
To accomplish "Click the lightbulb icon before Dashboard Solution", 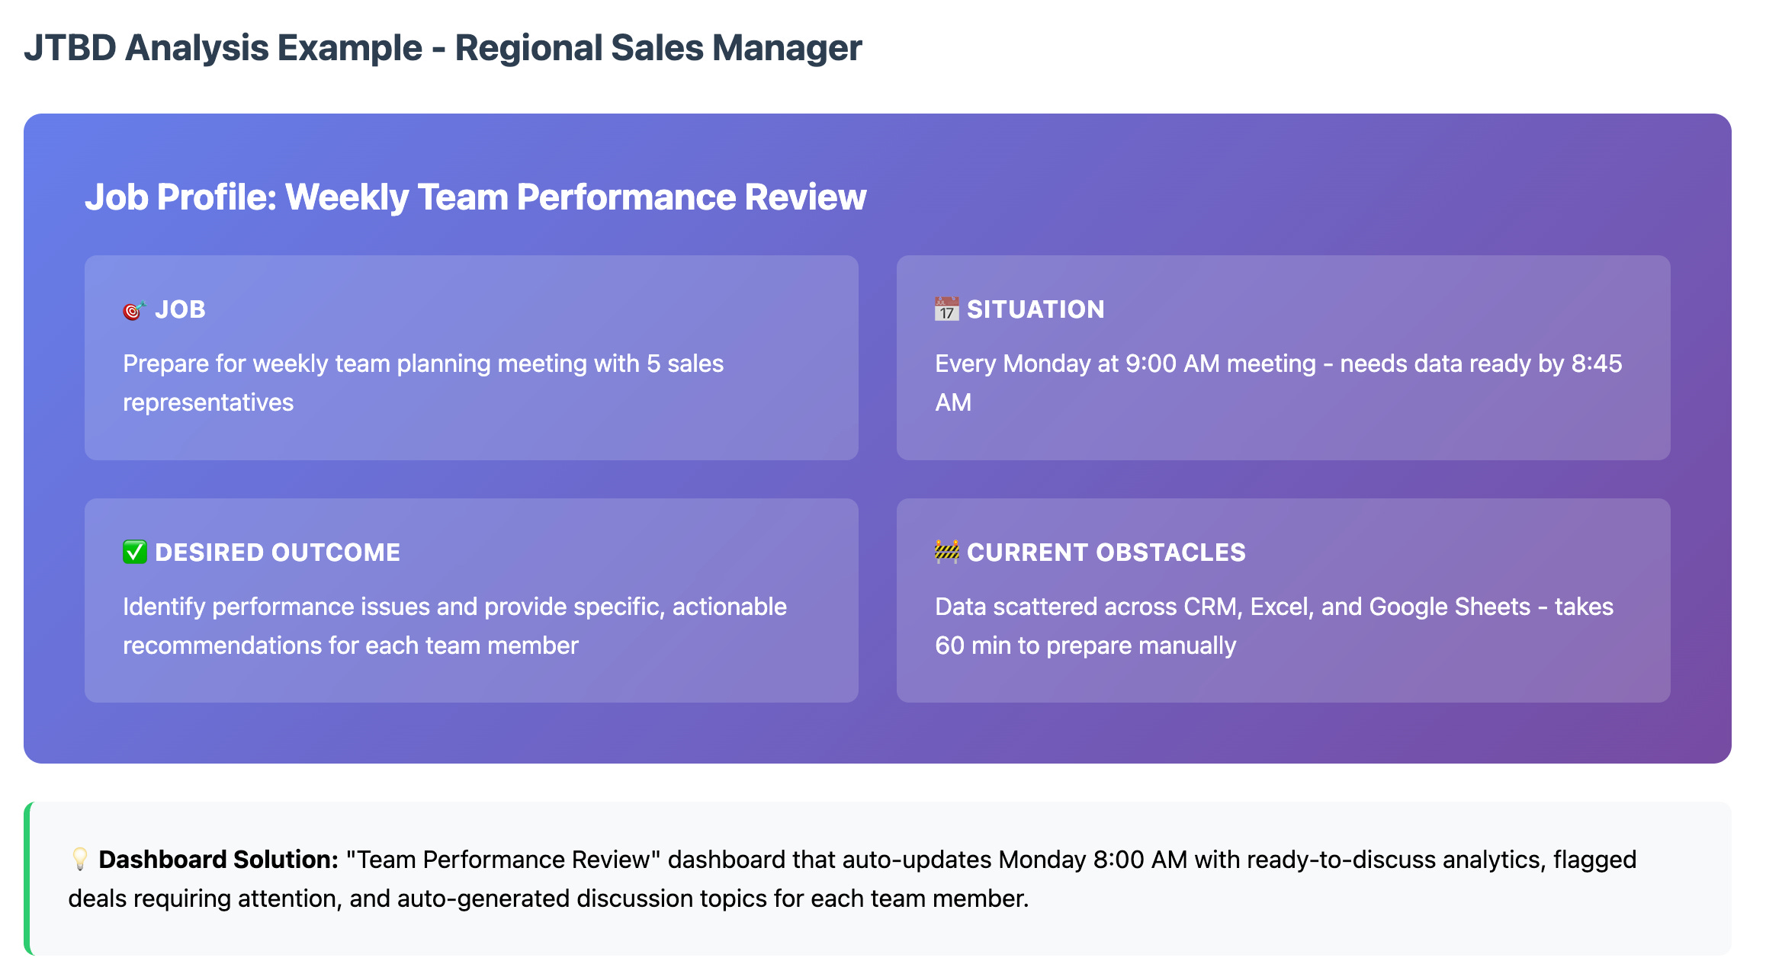I will tap(79, 860).
